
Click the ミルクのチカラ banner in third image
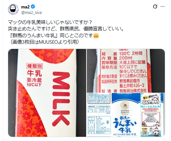151,100
